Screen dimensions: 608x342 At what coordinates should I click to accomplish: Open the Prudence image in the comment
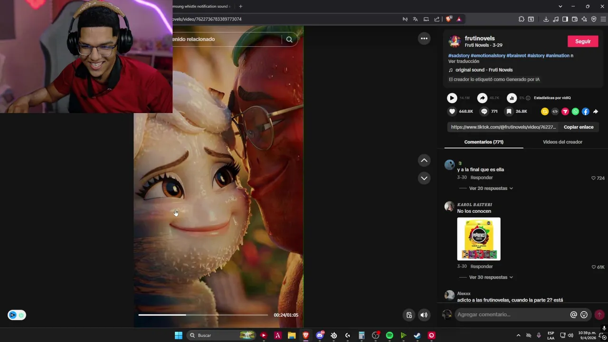(x=479, y=239)
